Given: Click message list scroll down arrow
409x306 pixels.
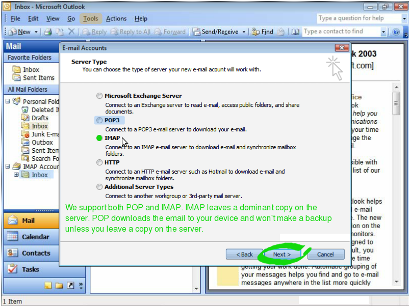Looking at the screenshot, I should 196,289.
